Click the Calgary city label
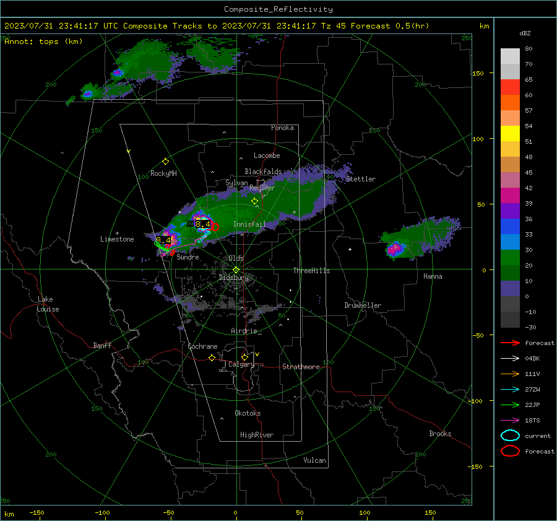The height and width of the screenshot is (521, 557). click(241, 364)
